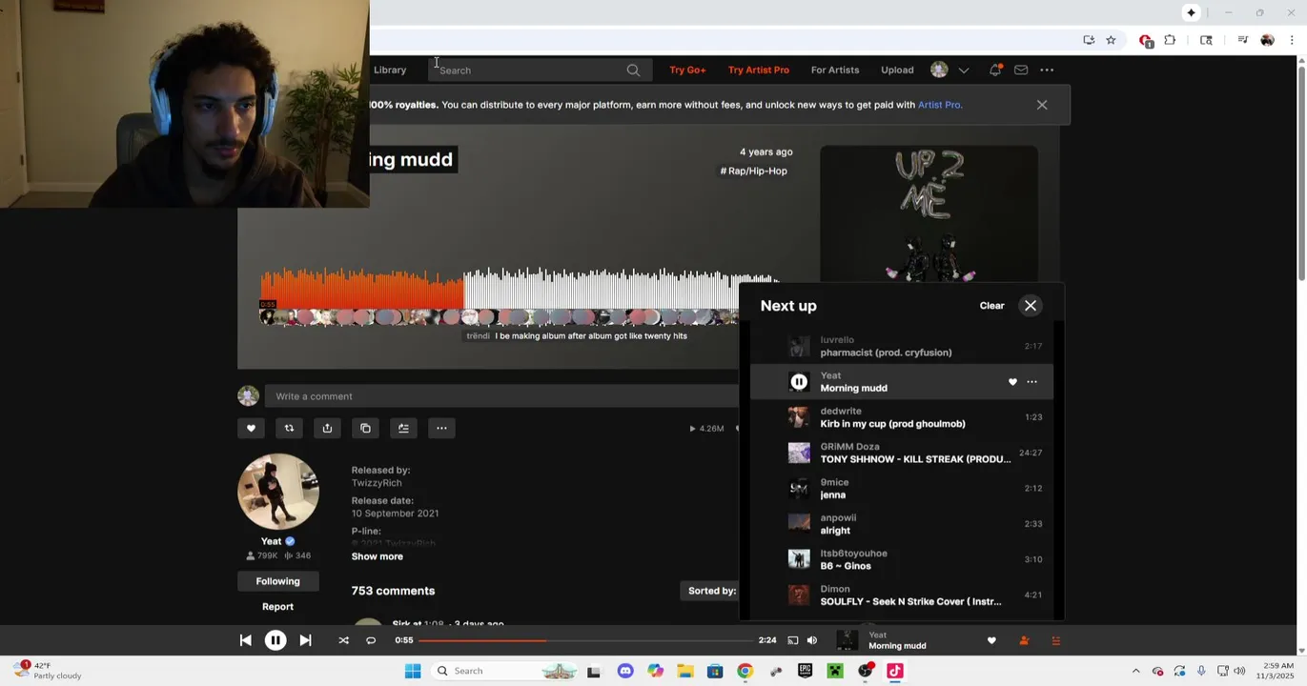Select Kirb in my cup track
1307x686 pixels.
coord(902,417)
